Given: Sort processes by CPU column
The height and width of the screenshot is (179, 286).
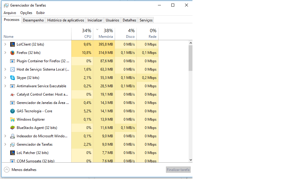Looking at the screenshot, I should 82,34.
